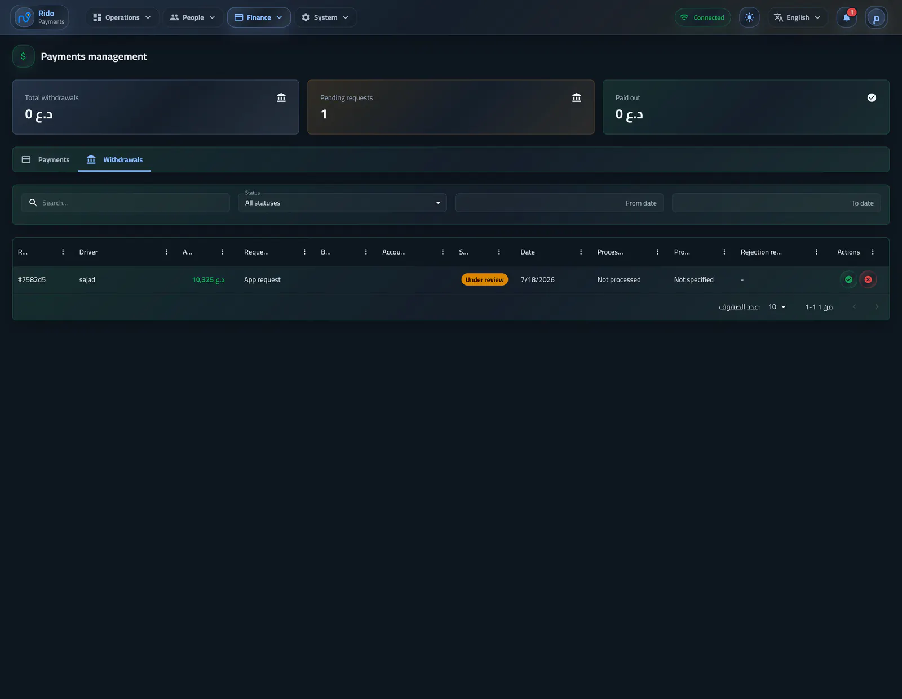Click driver name sajad
The height and width of the screenshot is (699, 902).
point(87,279)
